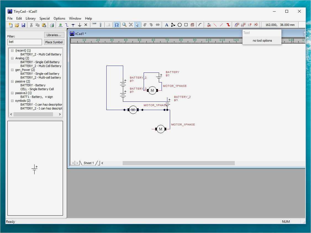Select BATTERY - Single-cell battery under gen_Power
This screenshot has width=311, height=233.
point(40,74)
